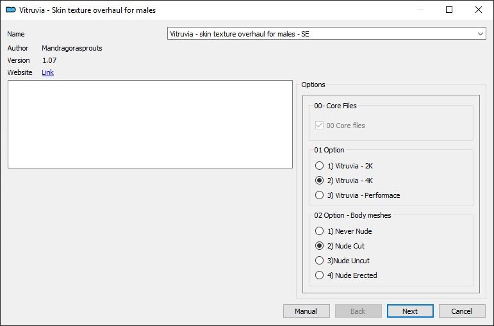The height and width of the screenshot is (326, 494).
Task: Select the Vitruvia - 4K radio option
Action: point(319,181)
